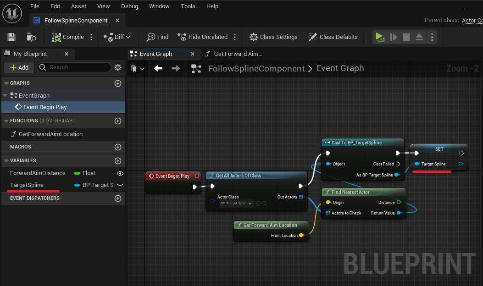The width and height of the screenshot is (483, 286).
Task: Collapse the FUNCTIONS section
Action: click(x=6, y=121)
